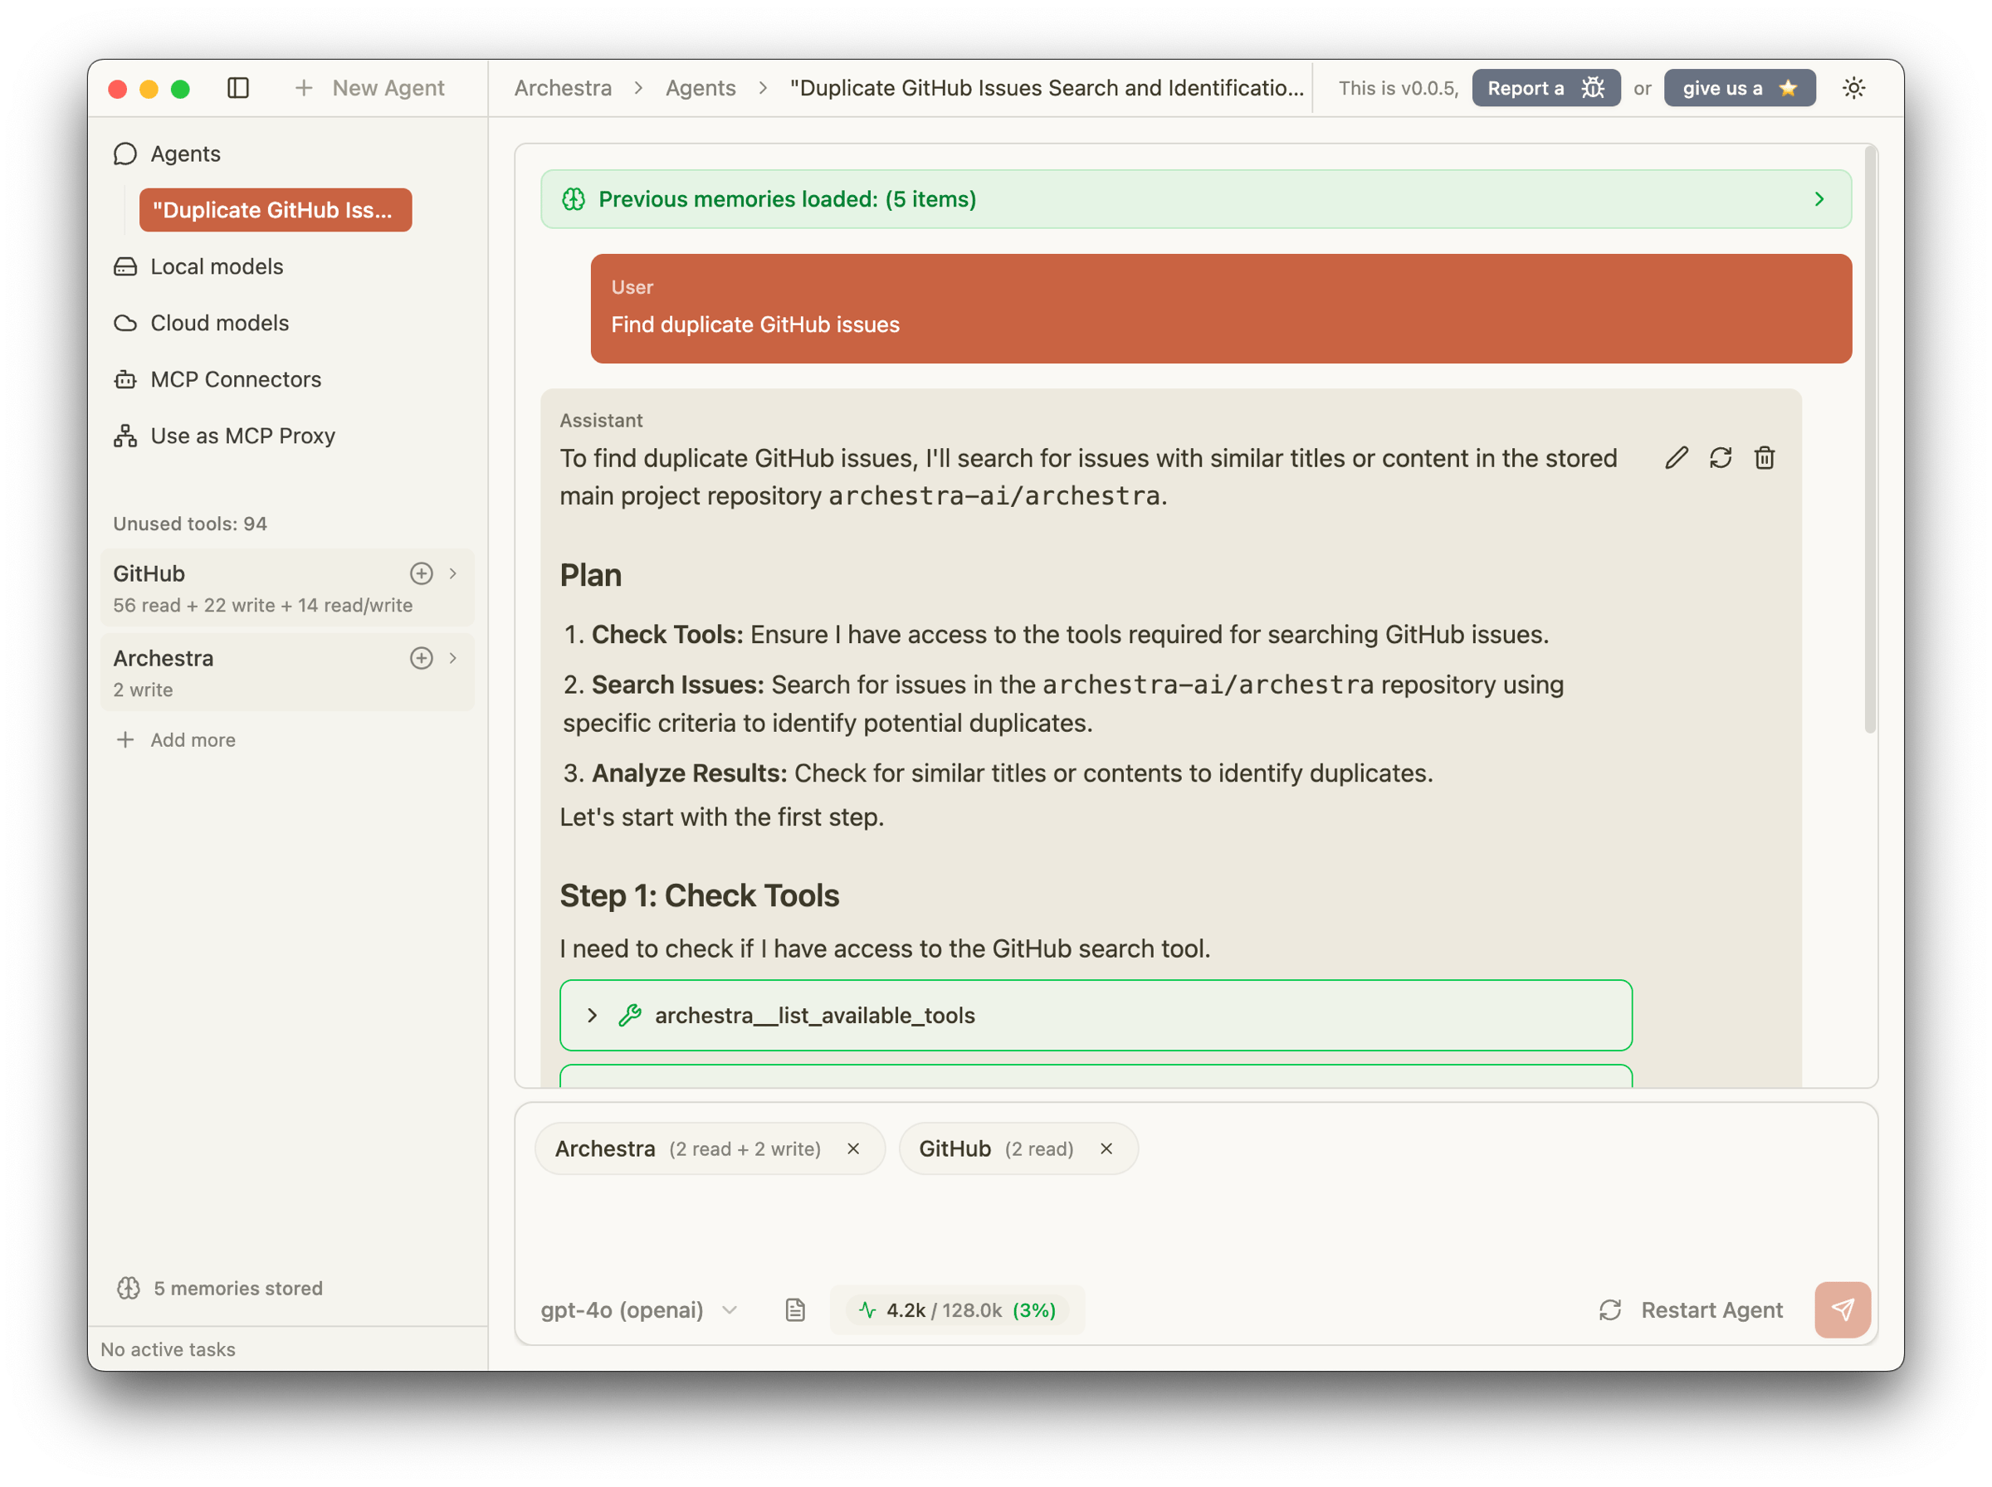This screenshot has width=1992, height=1487.
Task: Open the document icon beside model selector
Action: point(795,1309)
